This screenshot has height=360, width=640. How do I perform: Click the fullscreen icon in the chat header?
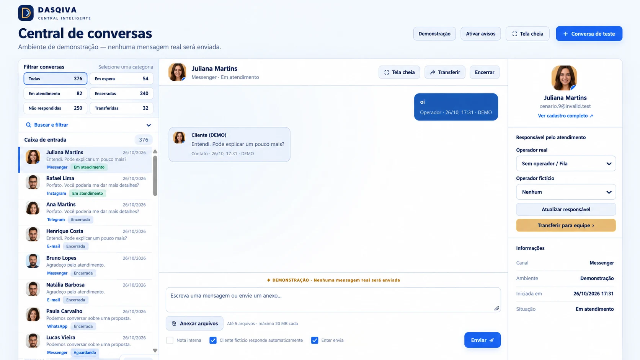point(387,72)
